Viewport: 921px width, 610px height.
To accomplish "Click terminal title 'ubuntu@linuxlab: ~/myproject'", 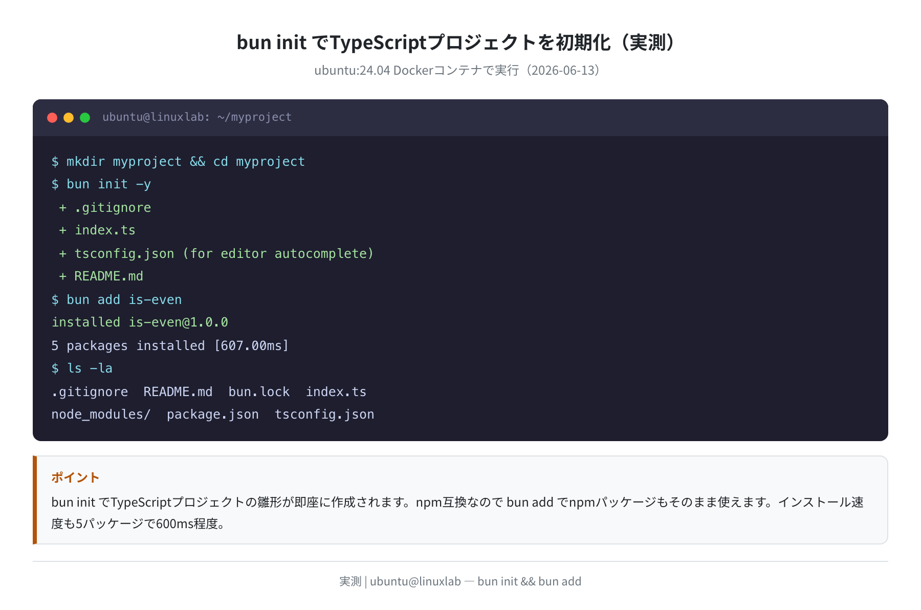I will tap(197, 117).
